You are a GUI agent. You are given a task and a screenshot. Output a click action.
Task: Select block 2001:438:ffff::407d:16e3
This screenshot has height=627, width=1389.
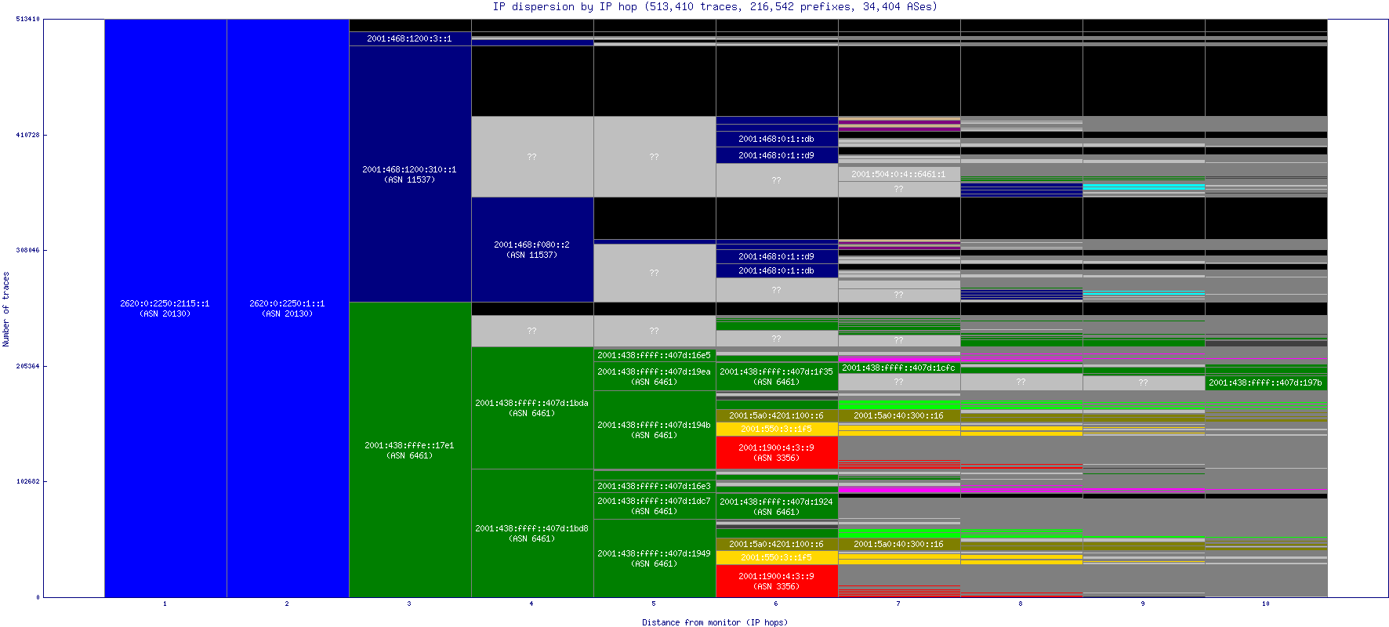click(x=655, y=486)
